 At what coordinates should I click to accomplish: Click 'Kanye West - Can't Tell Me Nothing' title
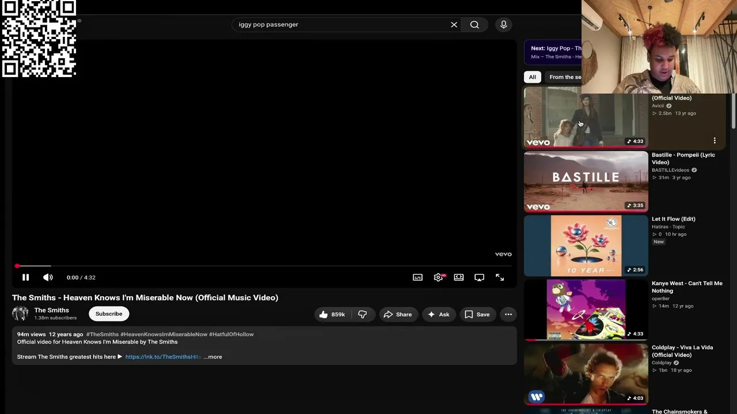coord(687,287)
